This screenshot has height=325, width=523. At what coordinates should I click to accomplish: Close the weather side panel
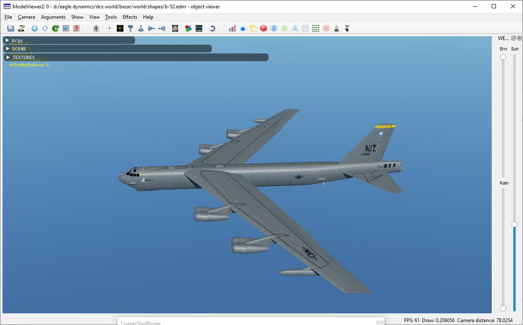[x=519, y=38]
